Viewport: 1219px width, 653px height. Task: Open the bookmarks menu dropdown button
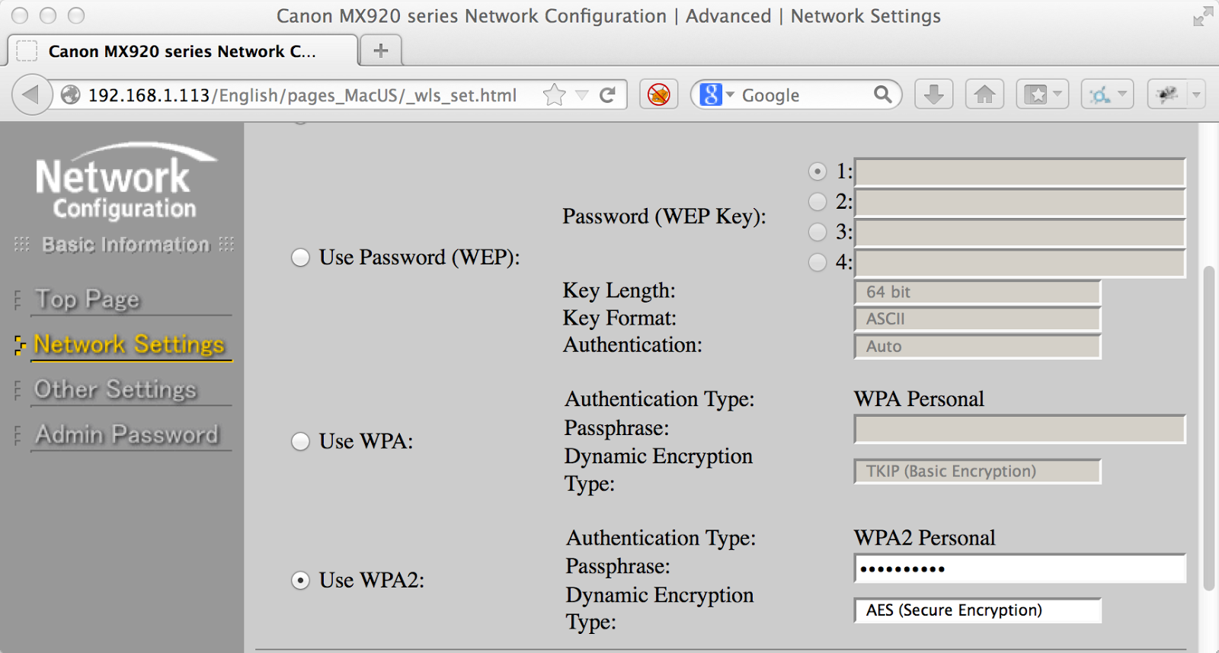point(1042,95)
